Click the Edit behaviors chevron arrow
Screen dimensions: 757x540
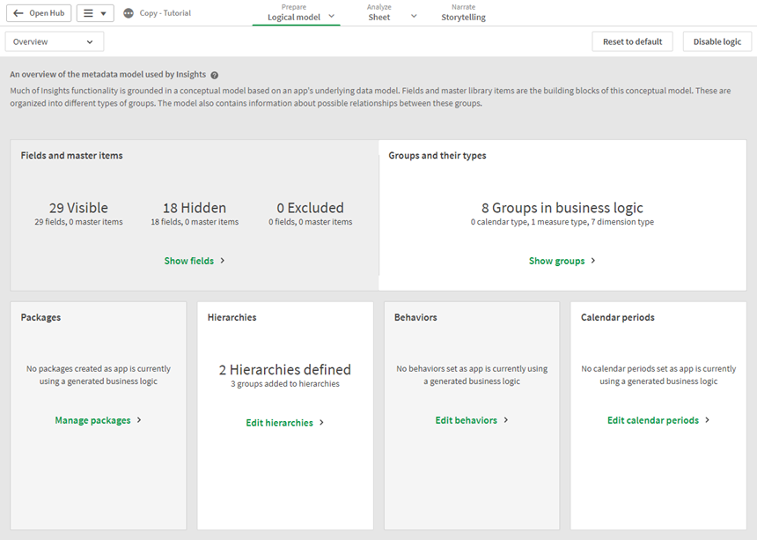point(504,419)
